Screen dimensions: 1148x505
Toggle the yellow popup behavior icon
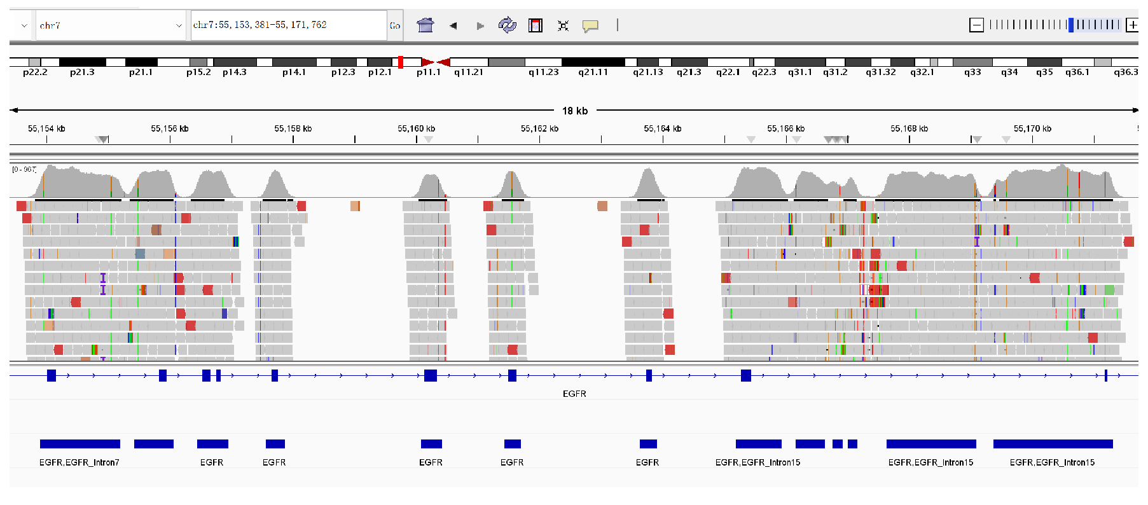[x=590, y=25]
